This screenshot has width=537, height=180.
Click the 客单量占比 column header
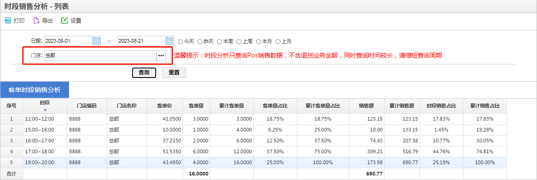276,106
